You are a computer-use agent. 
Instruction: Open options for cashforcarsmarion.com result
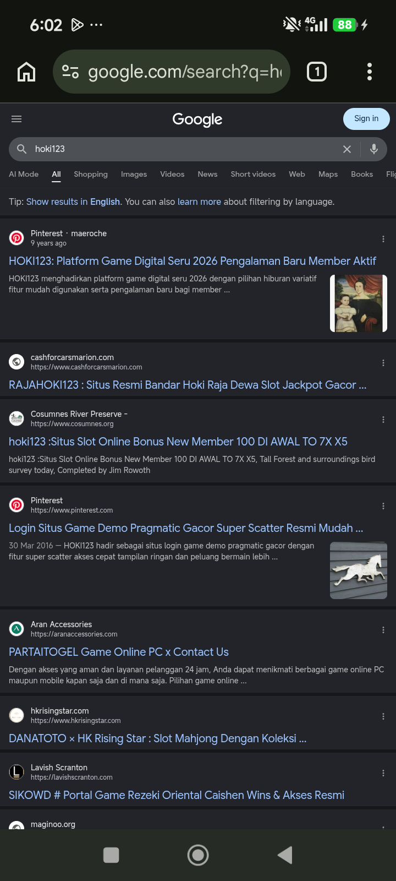point(383,363)
